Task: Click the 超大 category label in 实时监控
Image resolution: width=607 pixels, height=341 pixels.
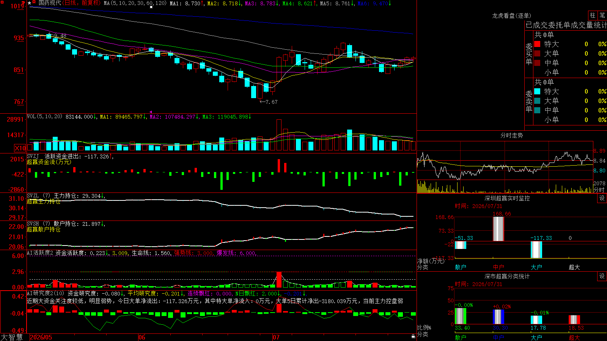Action: point(574,267)
